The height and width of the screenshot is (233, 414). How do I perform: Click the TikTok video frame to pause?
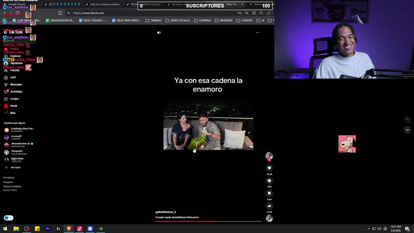208,126
